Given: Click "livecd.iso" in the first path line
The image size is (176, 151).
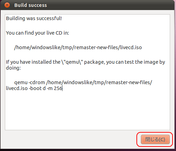Looking at the screenshot, I should [x=131, y=47].
